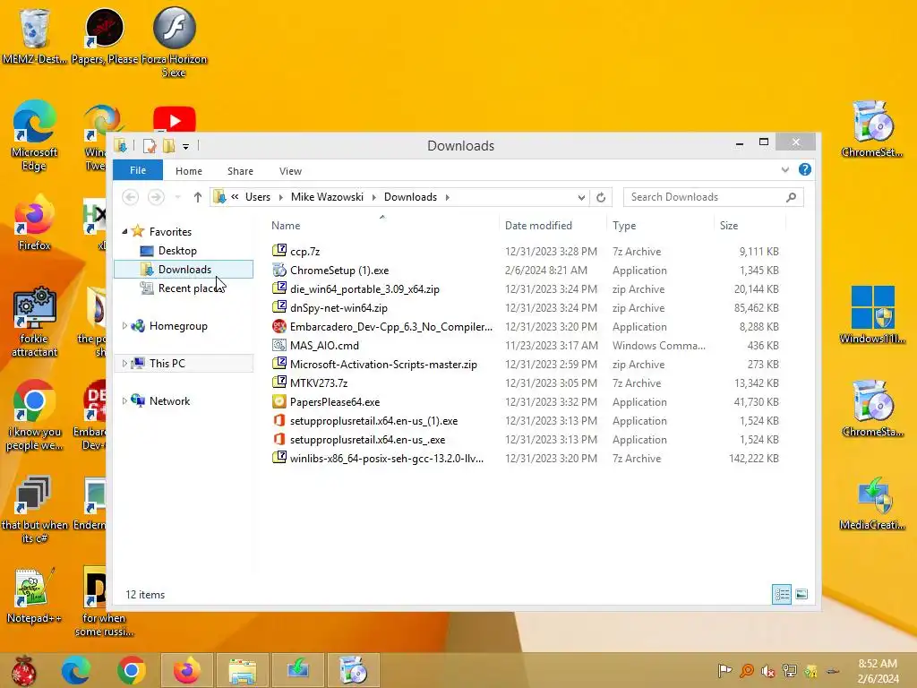Select dnSpy-net-win64.zip file

coord(339,308)
